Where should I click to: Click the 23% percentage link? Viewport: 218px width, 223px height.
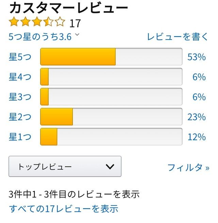pyautogui.click(x=197, y=117)
